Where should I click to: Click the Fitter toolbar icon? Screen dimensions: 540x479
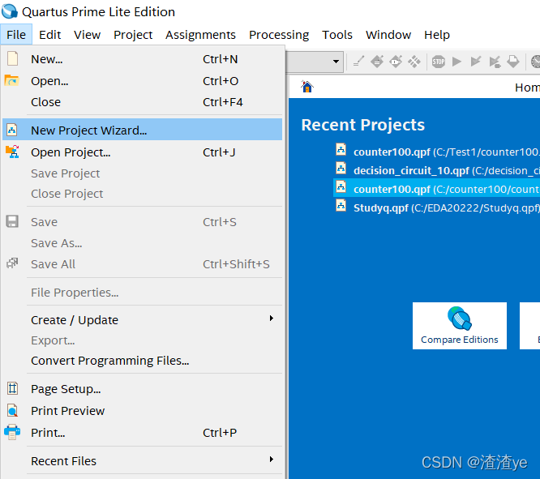[495, 62]
